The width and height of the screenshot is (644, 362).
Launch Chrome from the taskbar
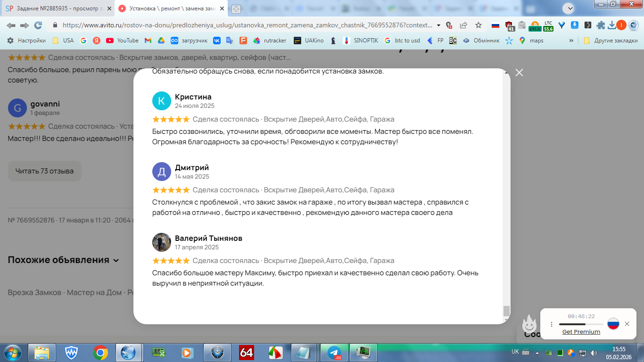pyautogui.click(x=100, y=352)
